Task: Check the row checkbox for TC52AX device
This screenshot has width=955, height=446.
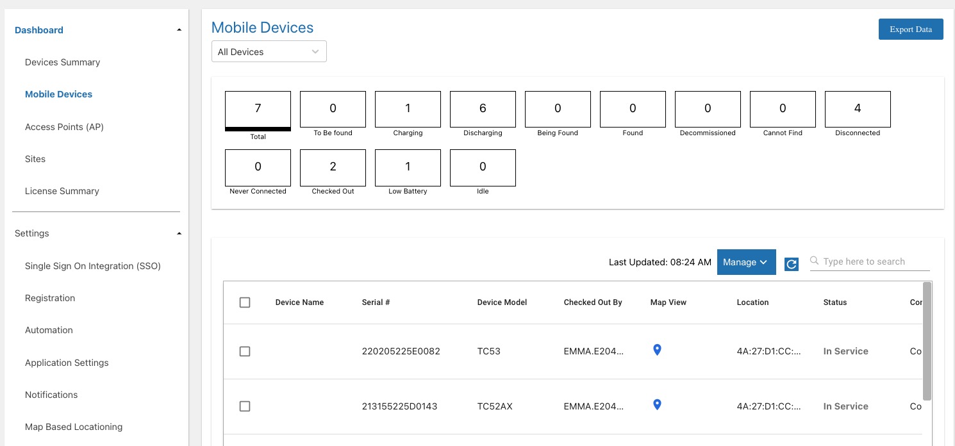Action: [245, 406]
